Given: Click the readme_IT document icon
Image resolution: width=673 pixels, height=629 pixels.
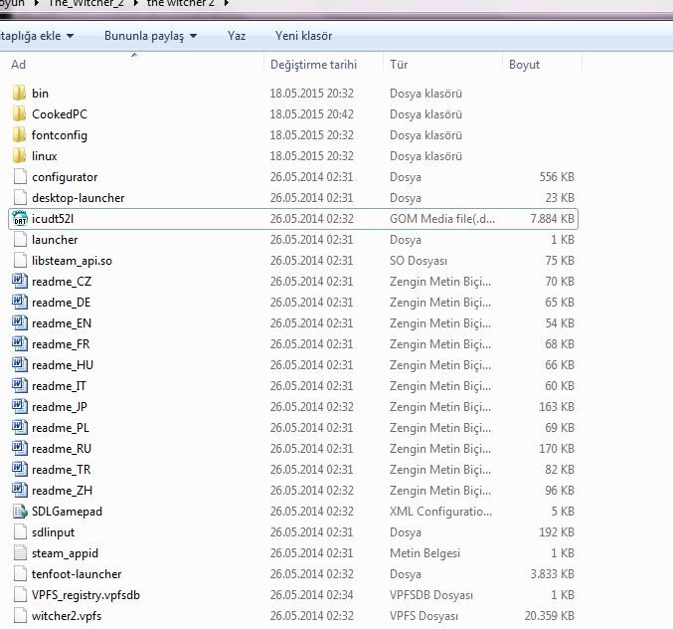Looking at the screenshot, I should click(x=20, y=386).
